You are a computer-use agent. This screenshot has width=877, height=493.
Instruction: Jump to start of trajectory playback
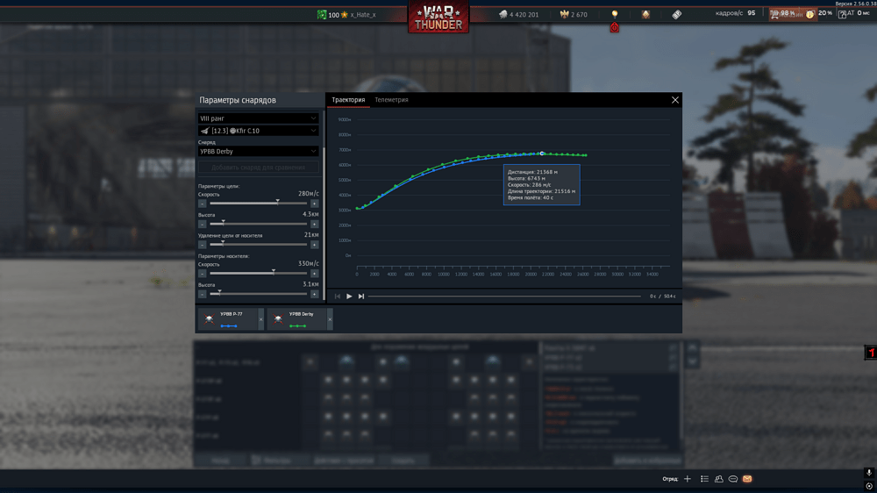click(338, 296)
